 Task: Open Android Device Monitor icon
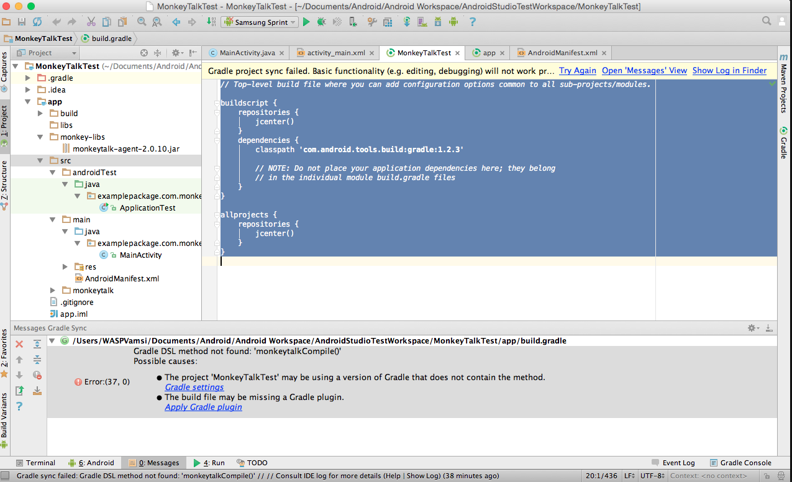[453, 22]
